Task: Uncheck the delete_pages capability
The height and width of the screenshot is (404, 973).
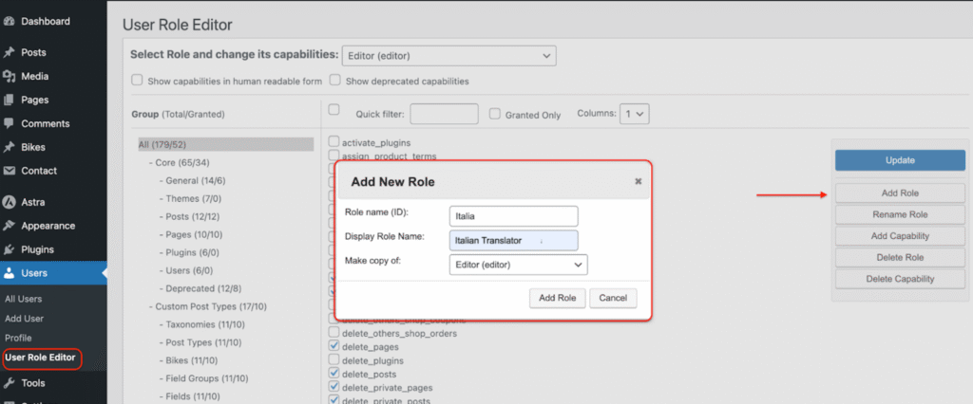Action: [334, 346]
